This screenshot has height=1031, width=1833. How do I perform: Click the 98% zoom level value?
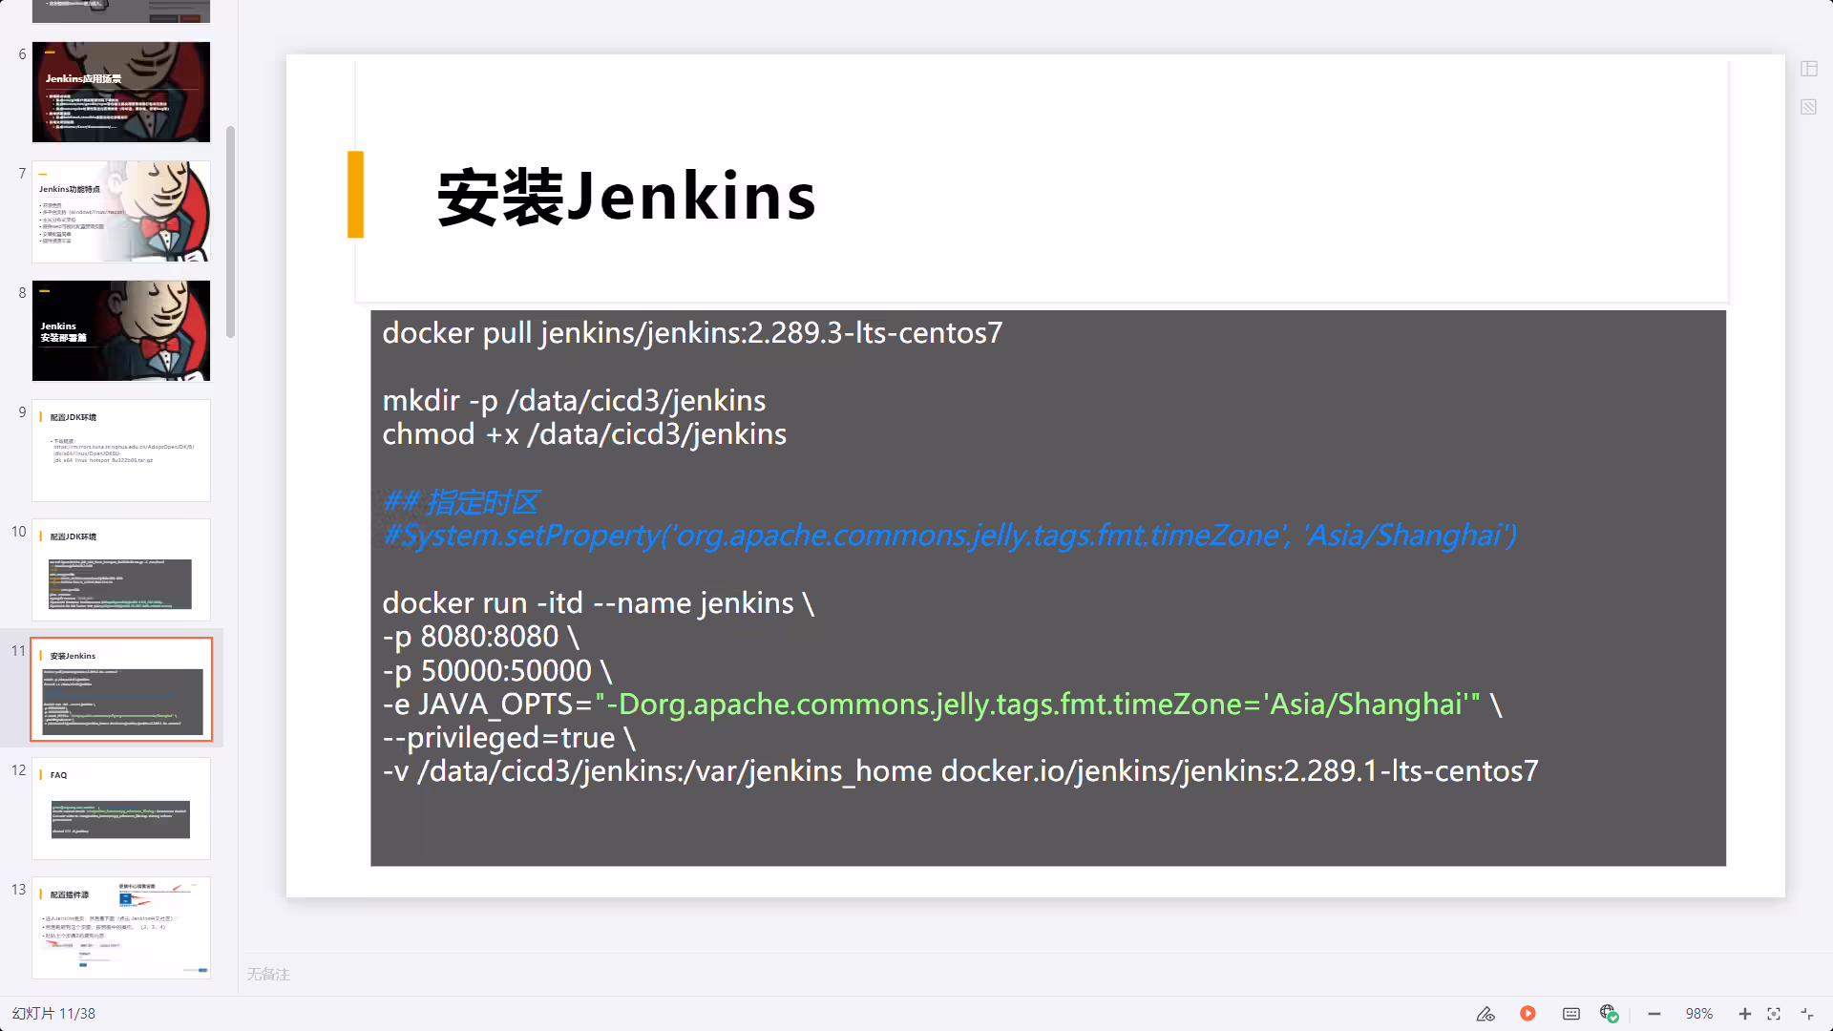point(1699,1014)
